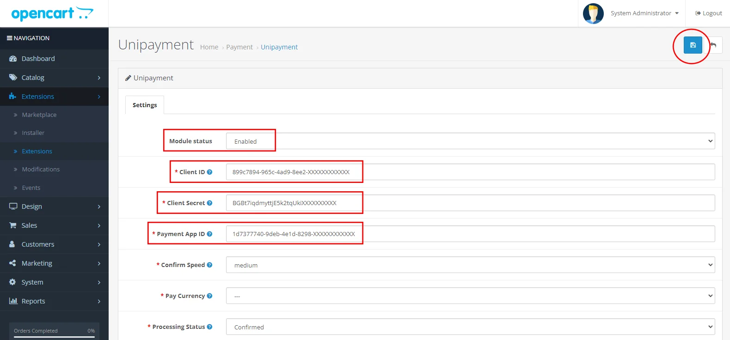Click the help icon next to Processing Status
The width and height of the screenshot is (730, 340).
click(x=209, y=327)
